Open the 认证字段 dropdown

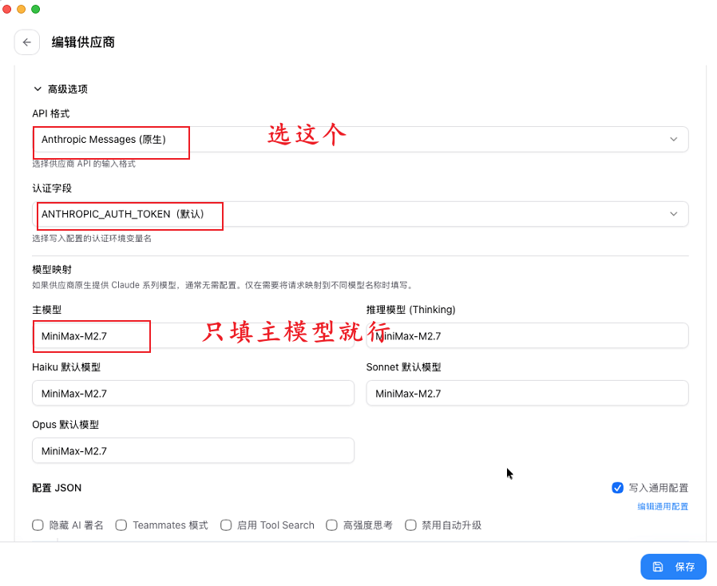(x=360, y=214)
